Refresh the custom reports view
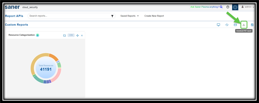The image size is (259, 103). [x=227, y=25]
